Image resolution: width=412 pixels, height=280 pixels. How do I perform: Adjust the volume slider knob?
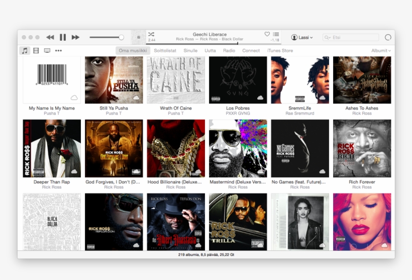[121, 37]
